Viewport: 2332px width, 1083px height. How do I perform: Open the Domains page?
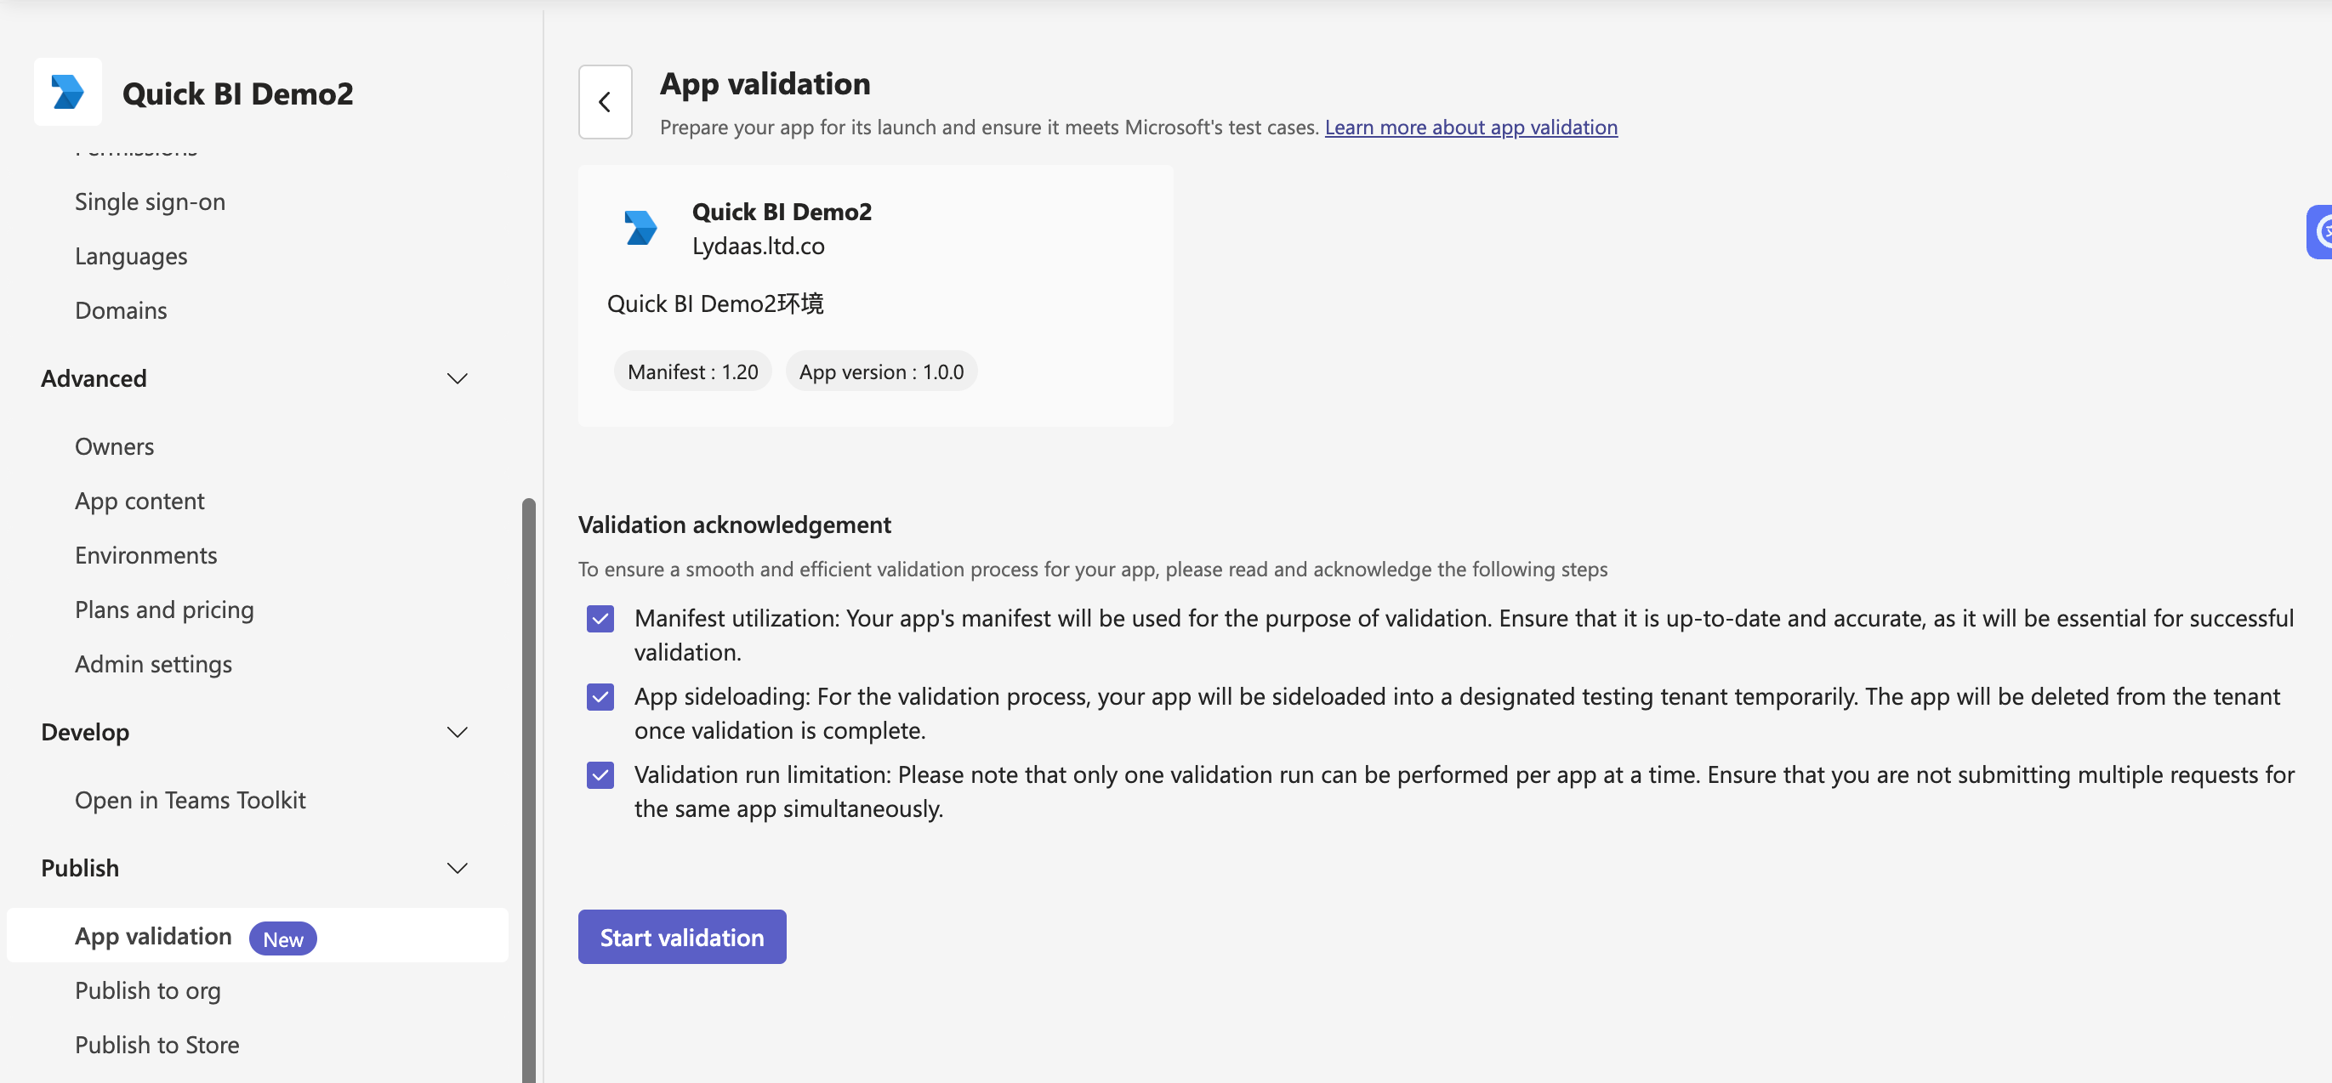(122, 310)
